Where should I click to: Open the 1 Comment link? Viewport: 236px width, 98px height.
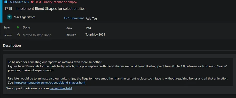tap(74, 18)
